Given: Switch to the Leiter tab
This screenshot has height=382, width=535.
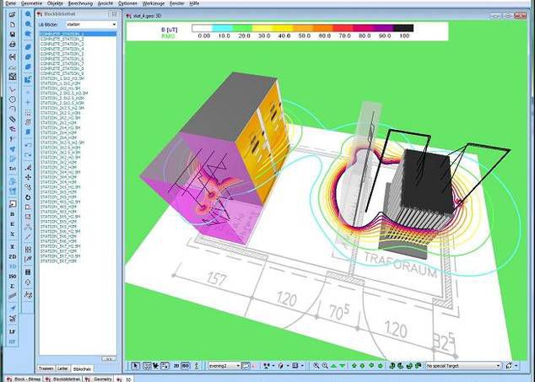Looking at the screenshot, I should [x=63, y=369].
